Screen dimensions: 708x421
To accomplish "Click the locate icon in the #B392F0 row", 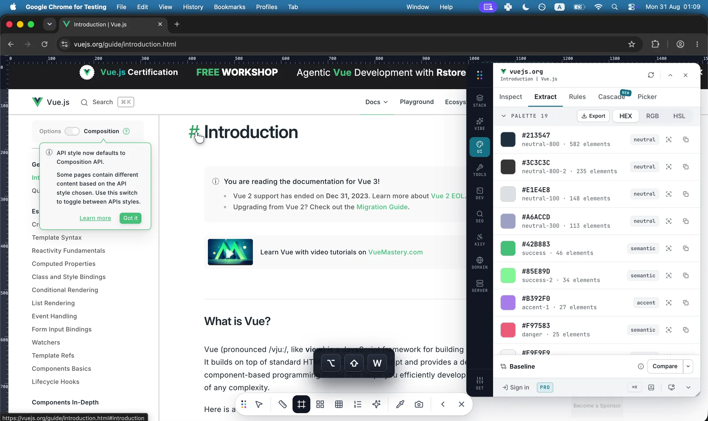I will (x=669, y=303).
